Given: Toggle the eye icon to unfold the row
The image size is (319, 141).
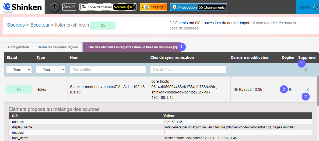Looking at the screenshot, I should point(290,90).
